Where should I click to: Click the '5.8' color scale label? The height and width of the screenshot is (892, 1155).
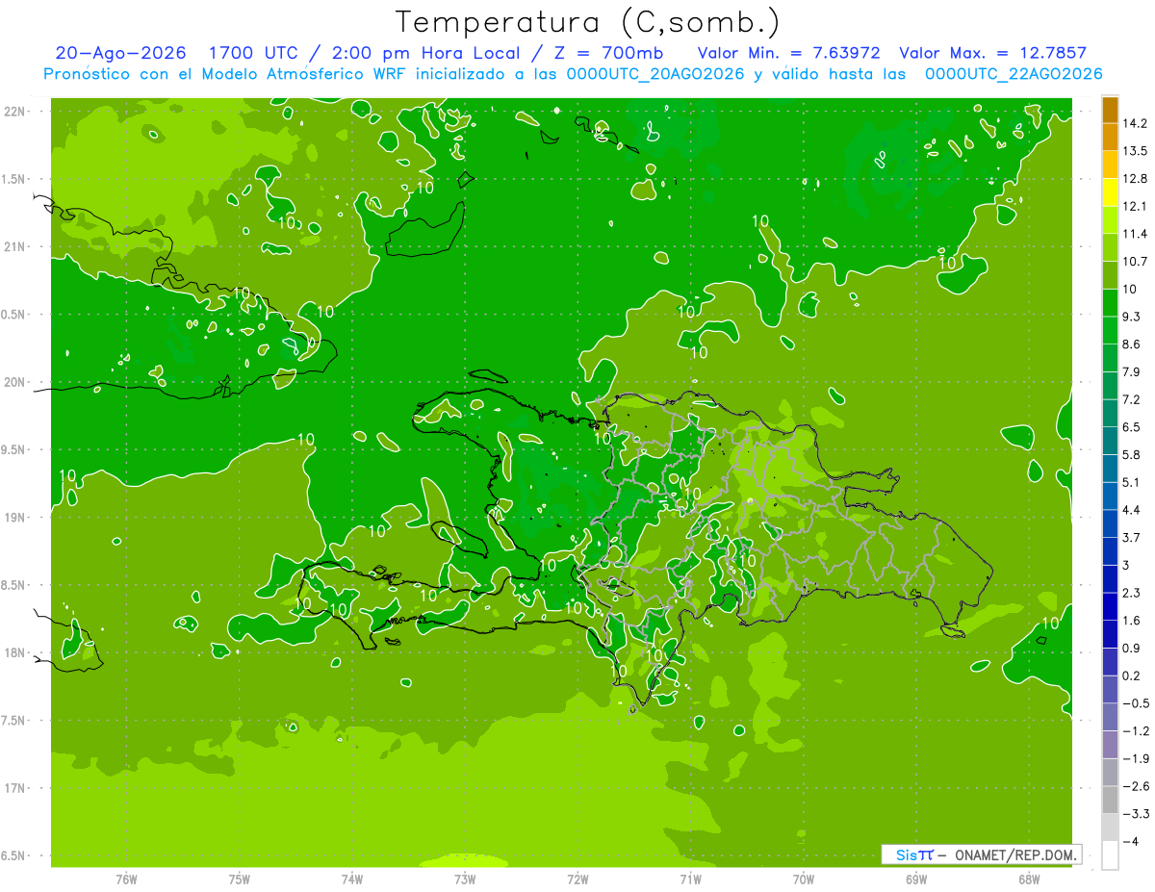[x=1132, y=454]
